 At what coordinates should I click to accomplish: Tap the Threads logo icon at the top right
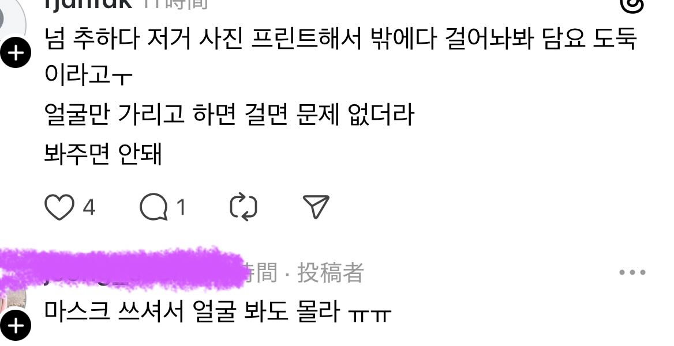point(632,5)
